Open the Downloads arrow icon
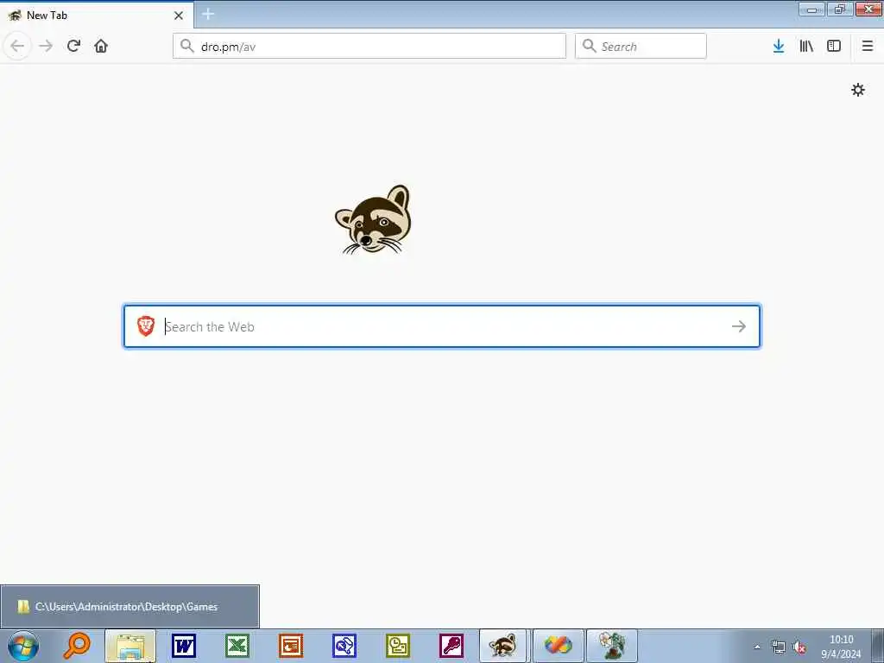 [x=779, y=47]
